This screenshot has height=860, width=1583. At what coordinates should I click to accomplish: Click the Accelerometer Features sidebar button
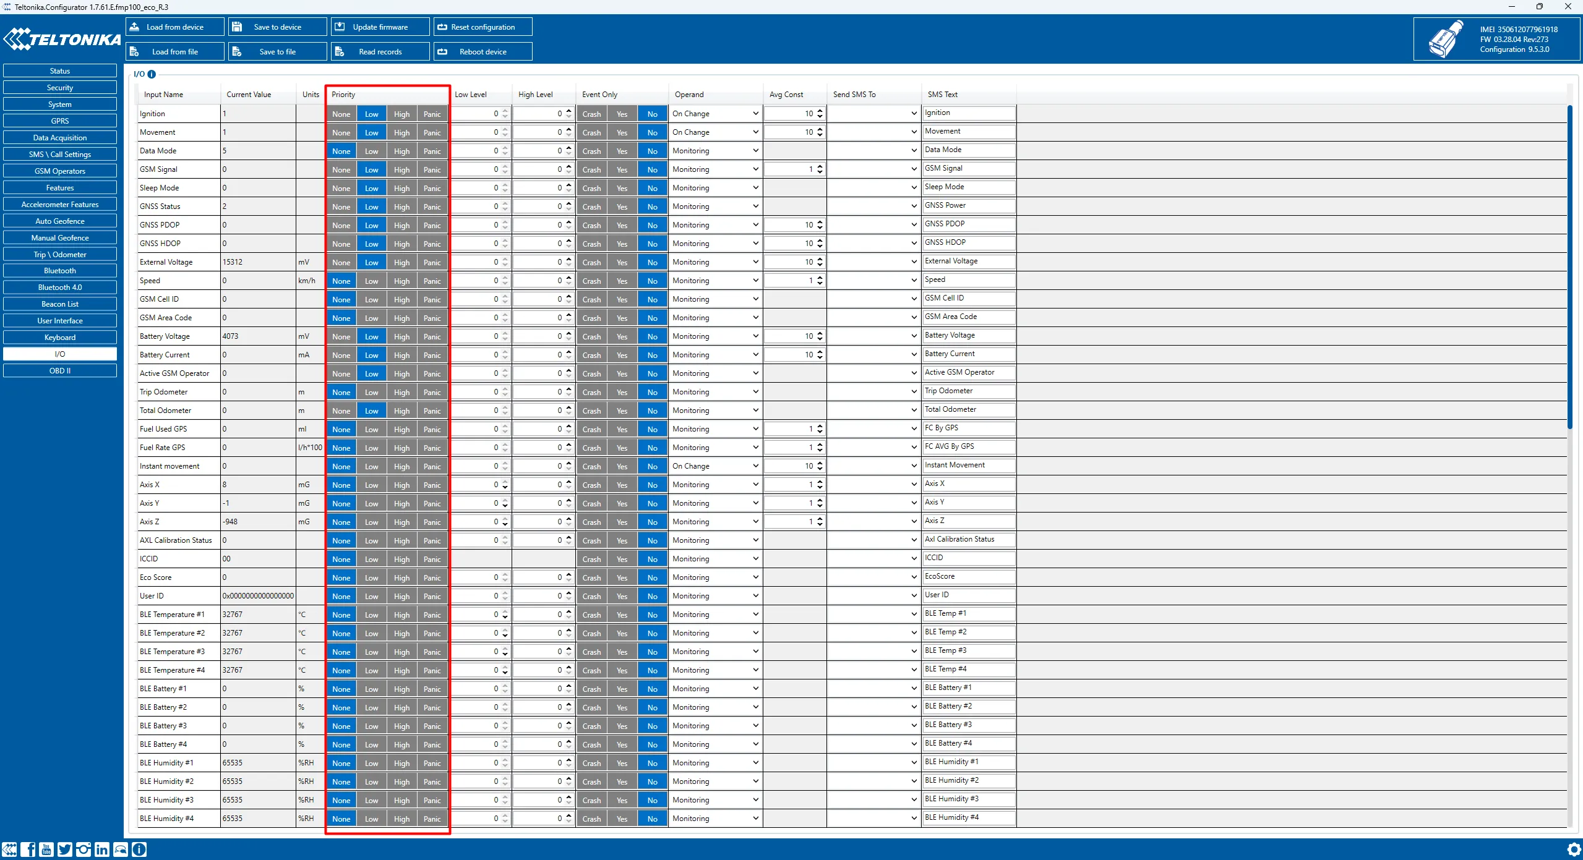tap(58, 203)
